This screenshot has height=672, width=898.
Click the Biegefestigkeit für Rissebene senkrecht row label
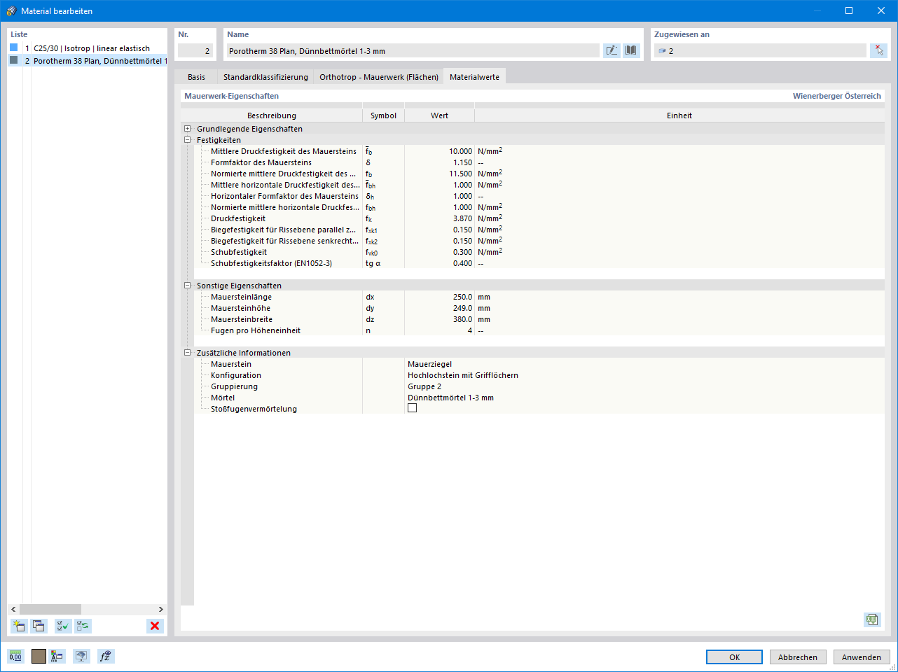(285, 241)
